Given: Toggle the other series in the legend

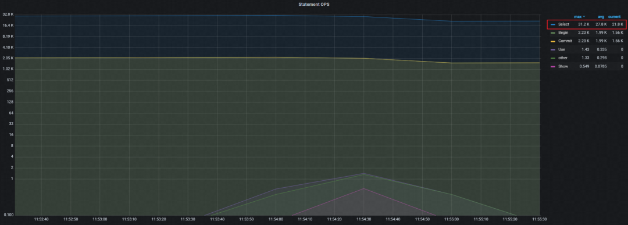Looking at the screenshot, I should click(x=563, y=58).
